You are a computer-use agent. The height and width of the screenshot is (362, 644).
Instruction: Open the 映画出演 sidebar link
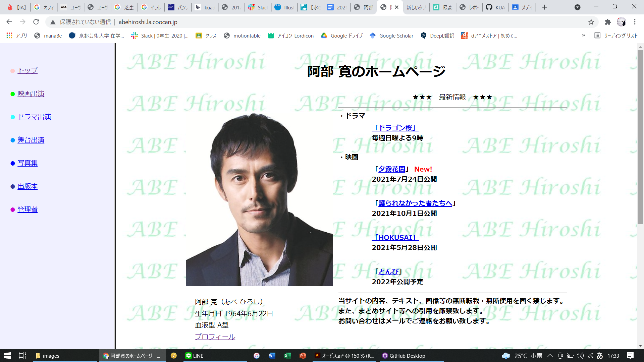tap(31, 94)
